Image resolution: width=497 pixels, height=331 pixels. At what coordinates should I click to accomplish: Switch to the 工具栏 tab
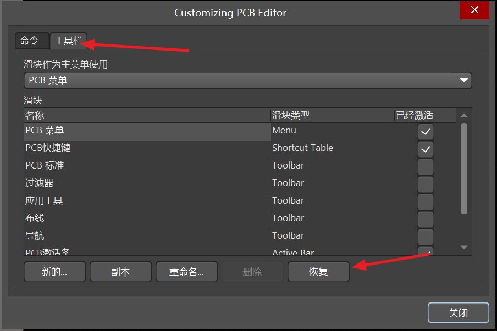[x=69, y=41]
